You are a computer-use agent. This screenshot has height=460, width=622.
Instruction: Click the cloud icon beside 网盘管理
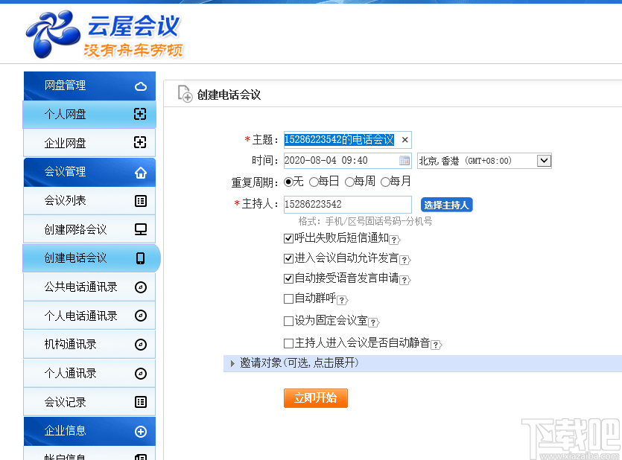[141, 86]
